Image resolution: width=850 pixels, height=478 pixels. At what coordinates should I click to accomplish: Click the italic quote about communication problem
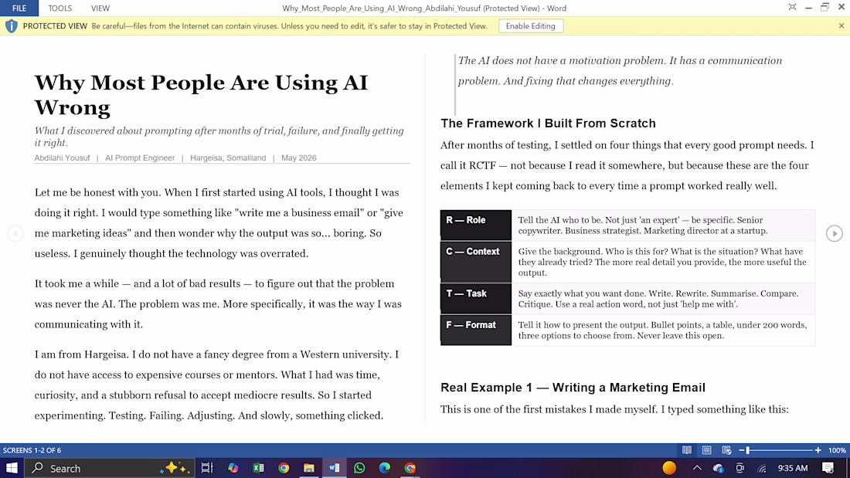[620, 70]
